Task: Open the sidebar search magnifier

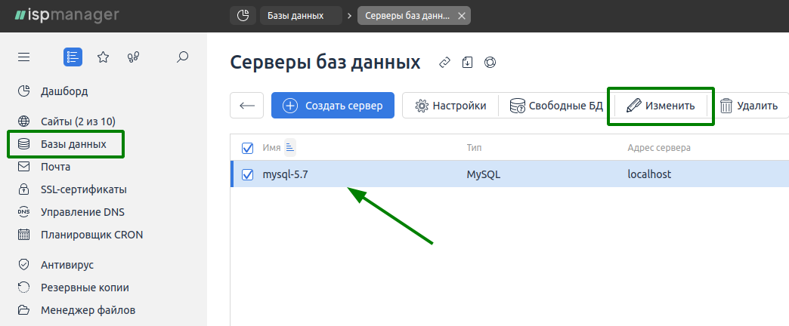Action: tap(182, 57)
